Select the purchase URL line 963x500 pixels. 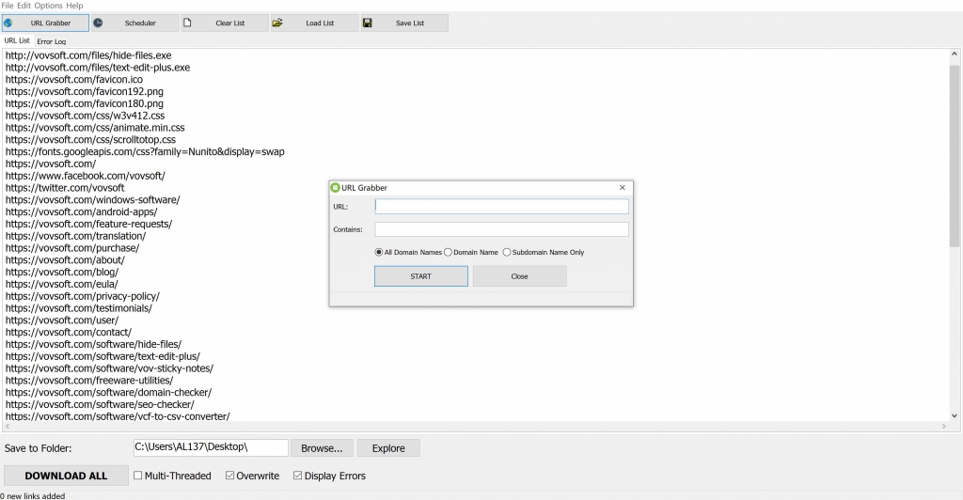click(72, 248)
